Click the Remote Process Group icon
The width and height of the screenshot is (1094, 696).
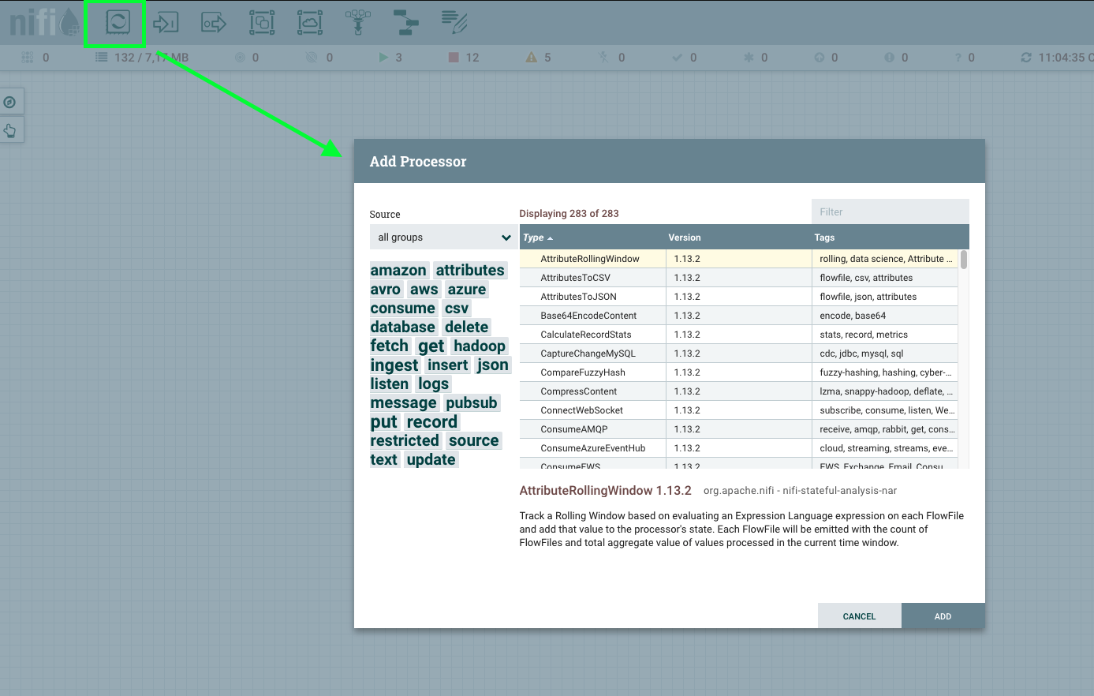pos(310,23)
